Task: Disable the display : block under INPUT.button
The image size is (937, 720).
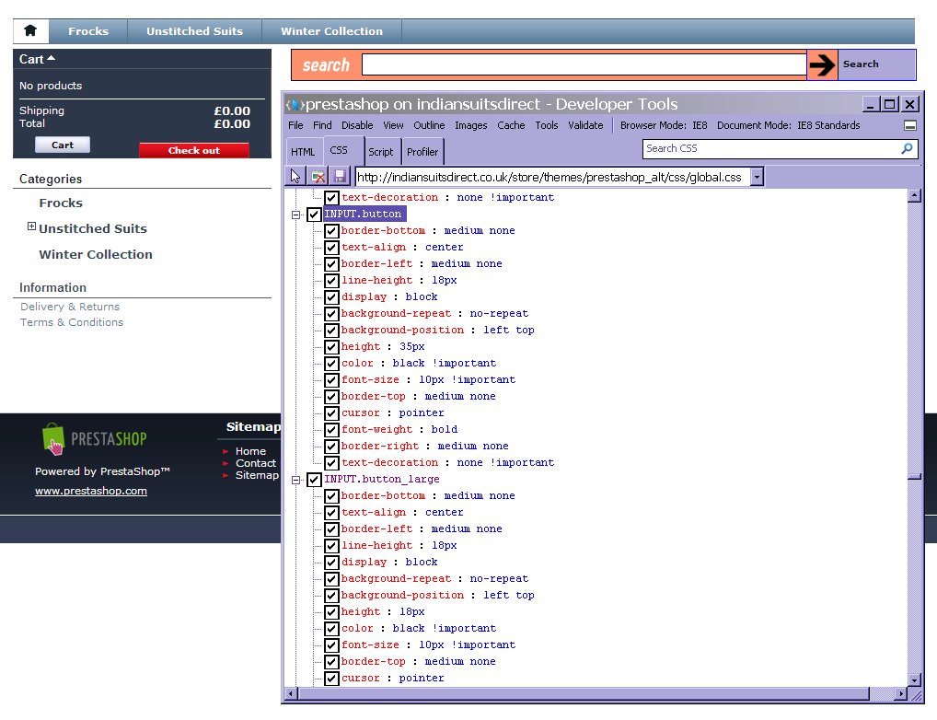Action: coord(331,297)
